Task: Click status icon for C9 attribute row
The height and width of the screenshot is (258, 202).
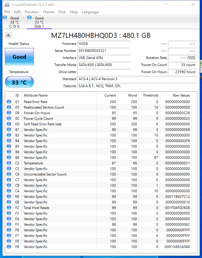Action: pos(9,186)
